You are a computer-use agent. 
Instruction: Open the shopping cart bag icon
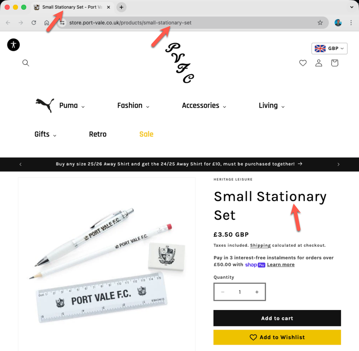(334, 63)
